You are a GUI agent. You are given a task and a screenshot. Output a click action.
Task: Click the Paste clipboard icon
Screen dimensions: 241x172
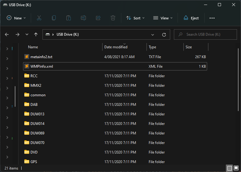coord(69,18)
